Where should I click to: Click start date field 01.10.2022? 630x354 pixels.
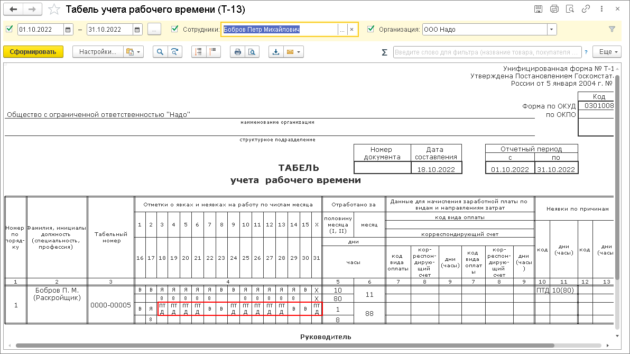pos(40,29)
